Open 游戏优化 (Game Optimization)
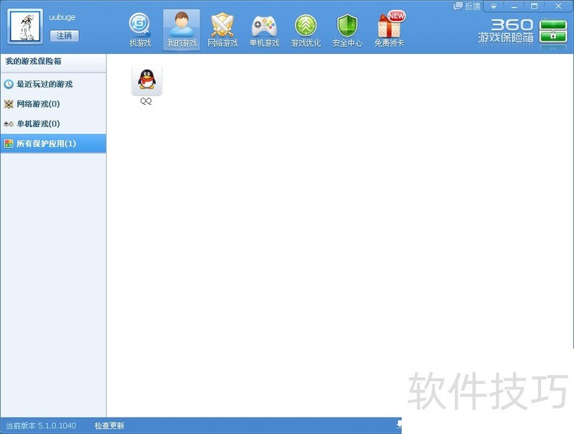The width and height of the screenshot is (574, 434). (306, 30)
